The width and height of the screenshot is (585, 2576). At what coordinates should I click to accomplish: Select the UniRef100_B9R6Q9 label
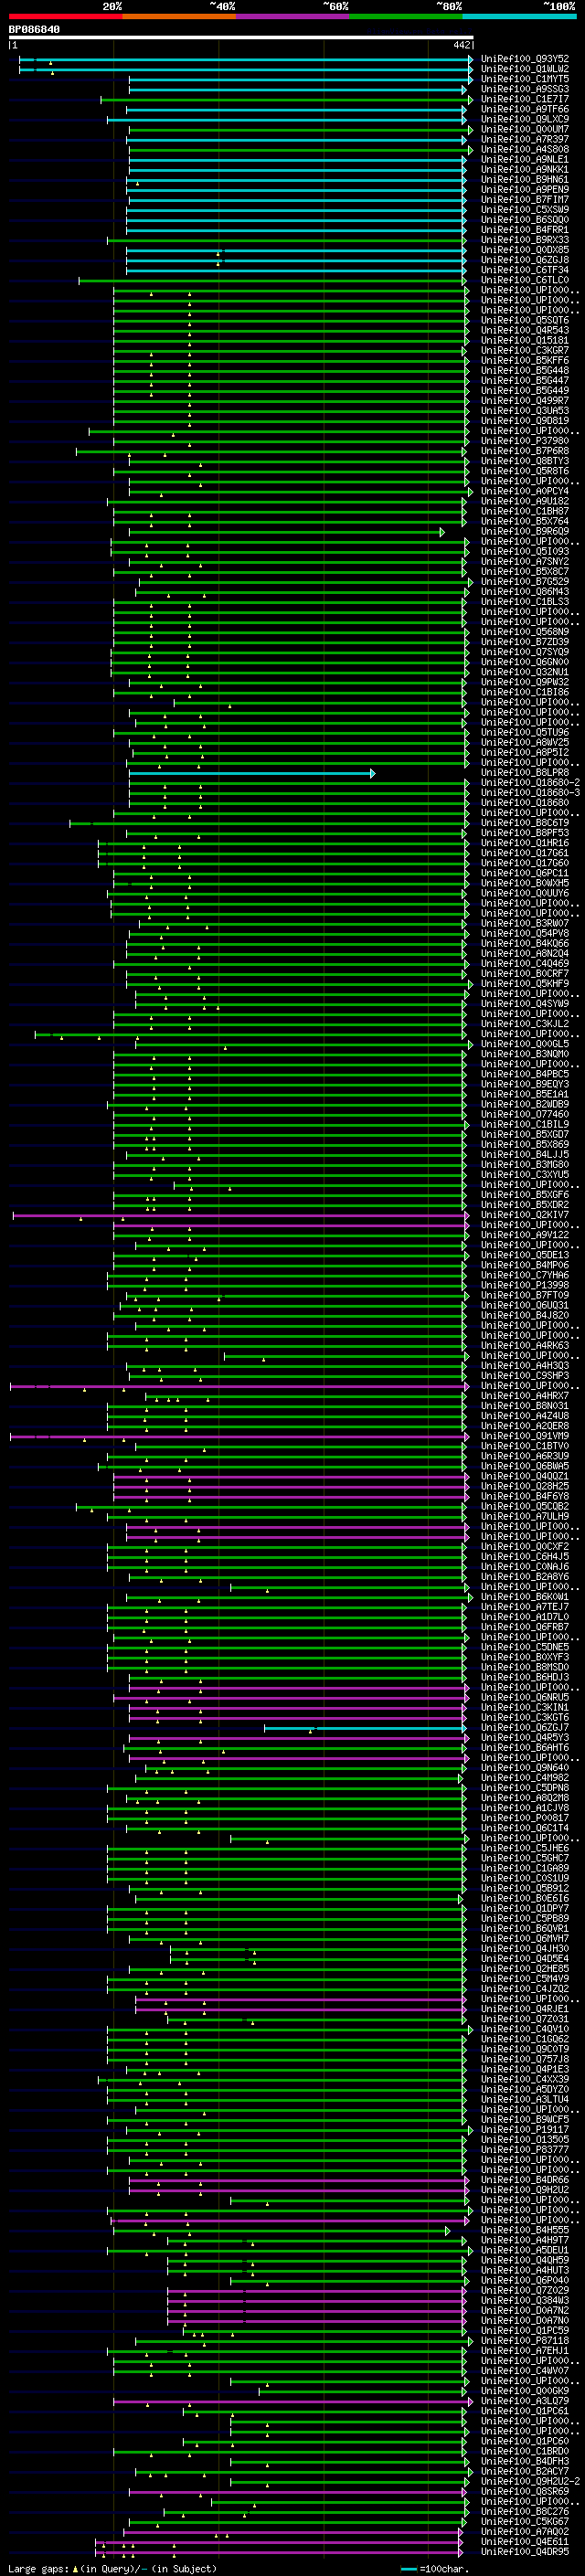(525, 531)
